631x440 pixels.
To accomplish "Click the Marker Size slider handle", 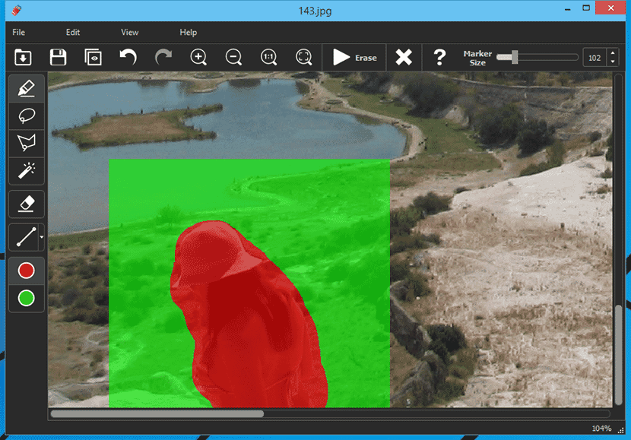I will [x=515, y=57].
